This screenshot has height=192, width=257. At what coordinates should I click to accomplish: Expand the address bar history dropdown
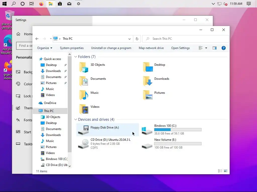click(130, 39)
